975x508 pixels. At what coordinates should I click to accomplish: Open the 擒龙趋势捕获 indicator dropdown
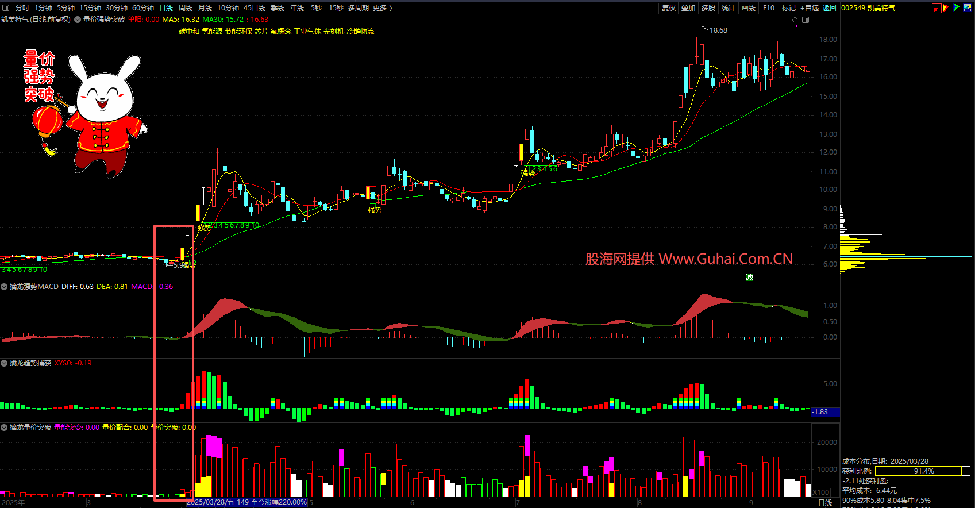coord(5,363)
